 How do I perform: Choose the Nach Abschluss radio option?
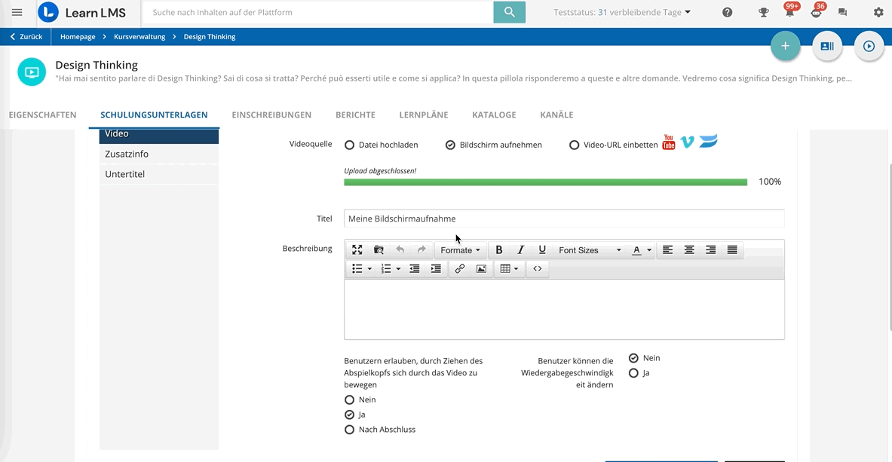point(349,430)
